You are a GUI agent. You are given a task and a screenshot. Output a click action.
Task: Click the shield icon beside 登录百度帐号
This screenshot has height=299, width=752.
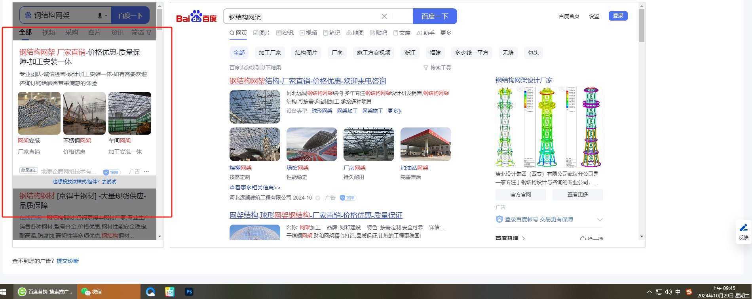click(x=499, y=219)
